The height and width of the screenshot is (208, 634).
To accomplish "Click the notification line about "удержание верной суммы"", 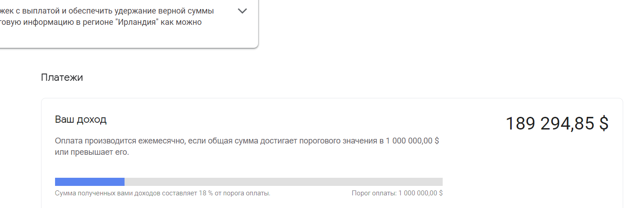I will 106,11.
